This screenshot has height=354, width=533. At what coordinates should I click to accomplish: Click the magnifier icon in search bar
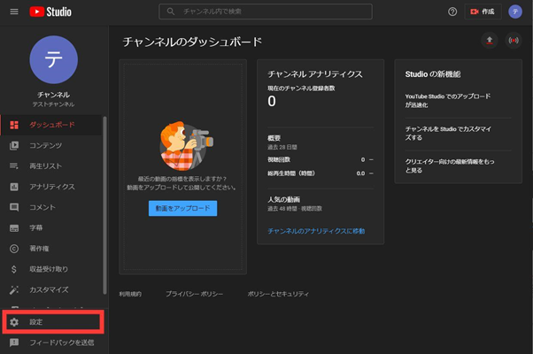click(171, 12)
